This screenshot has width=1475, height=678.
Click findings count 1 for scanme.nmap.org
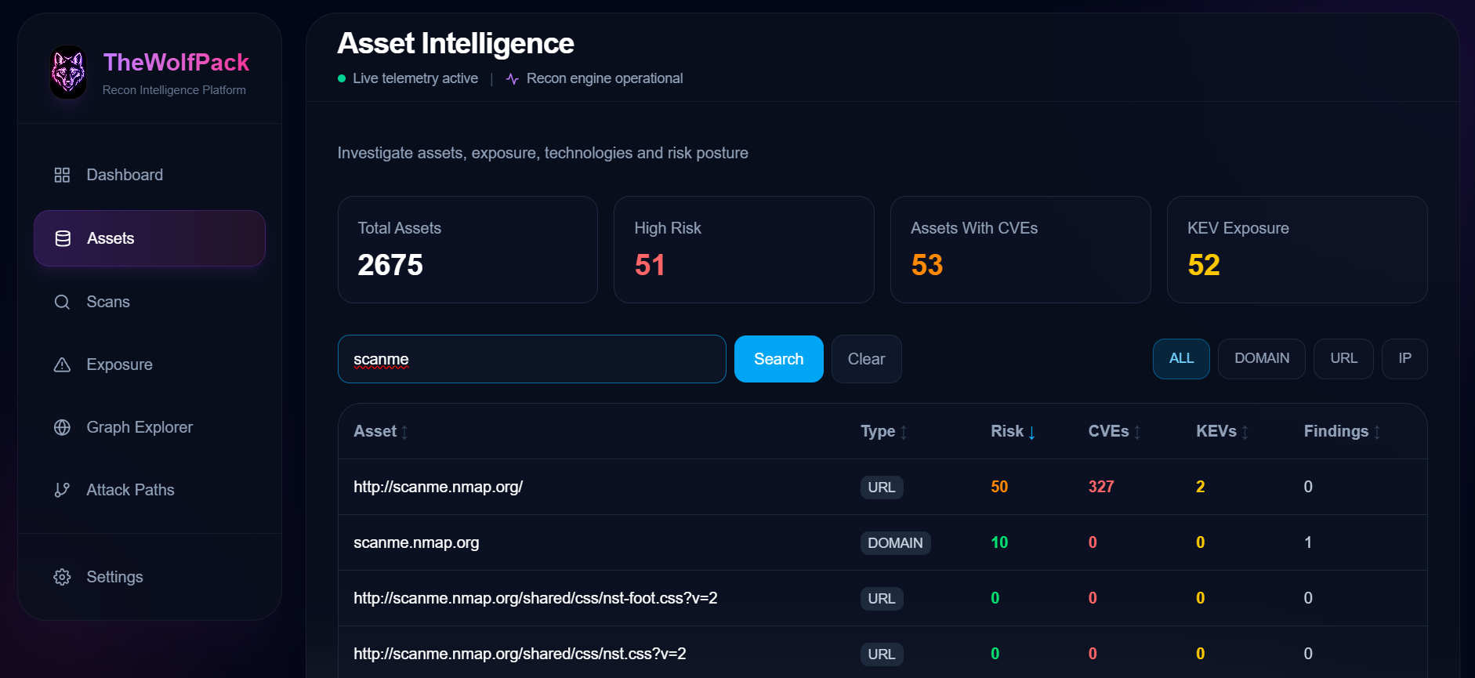coord(1308,542)
